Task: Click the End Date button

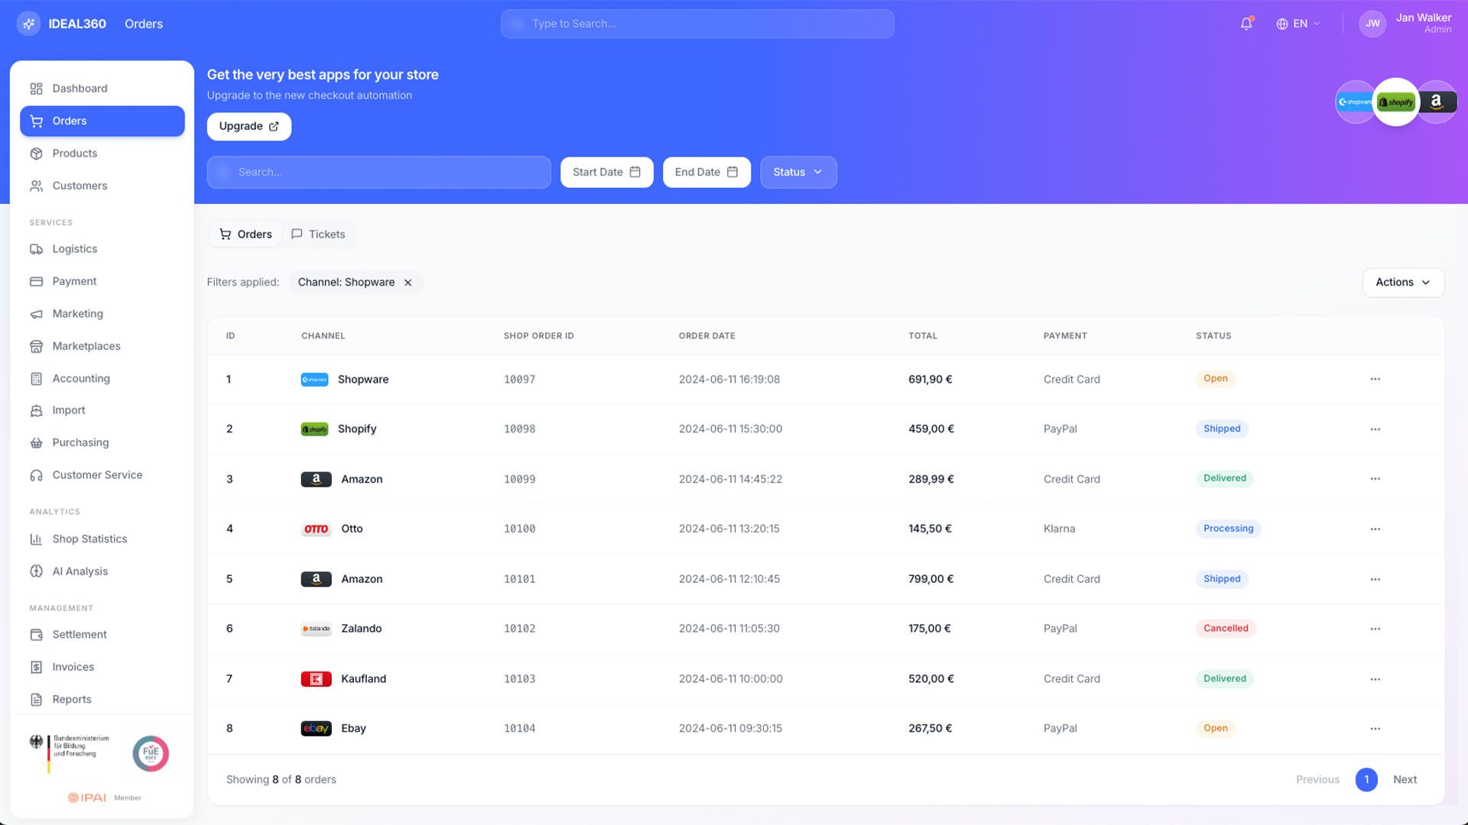Action: (x=706, y=172)
